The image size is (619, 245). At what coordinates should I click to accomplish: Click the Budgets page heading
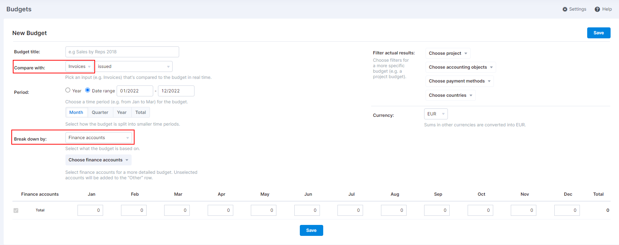tap(19, 9)
